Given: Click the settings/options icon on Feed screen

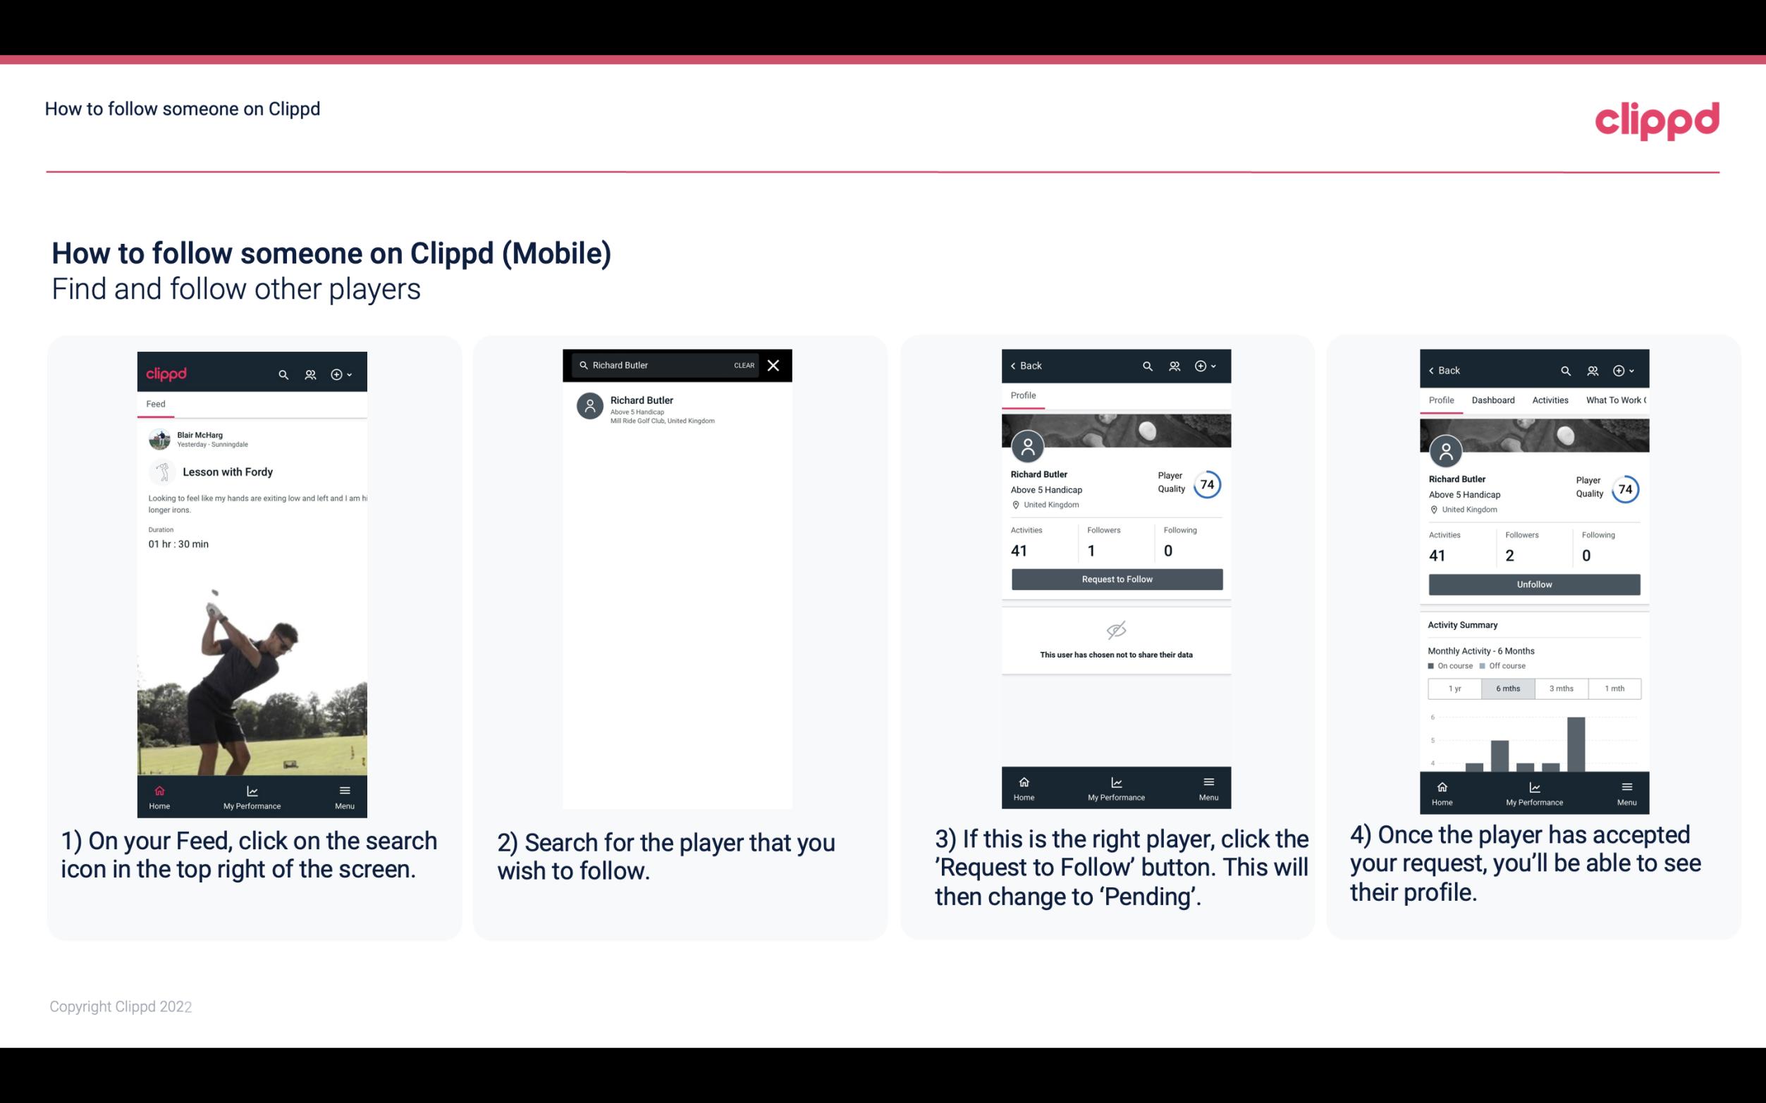Looking at the screenshot, I should pyautogui.click(x=341, y=372).
